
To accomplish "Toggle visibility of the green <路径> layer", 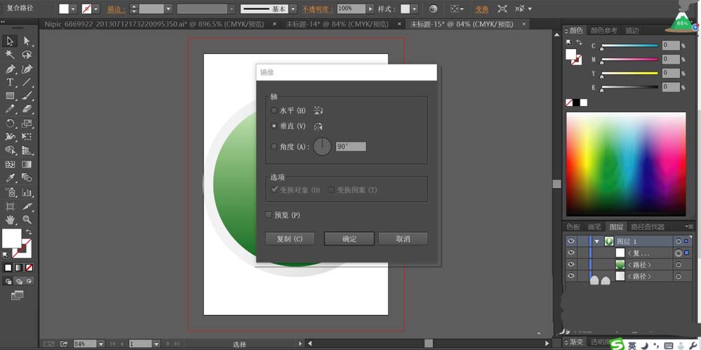I will [571, 264].
